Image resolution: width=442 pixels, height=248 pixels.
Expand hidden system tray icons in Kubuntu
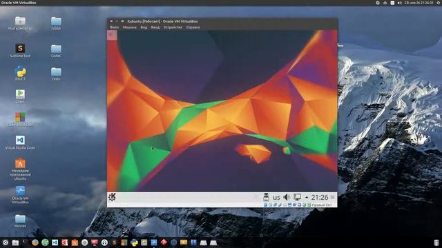tap(307, 198)
